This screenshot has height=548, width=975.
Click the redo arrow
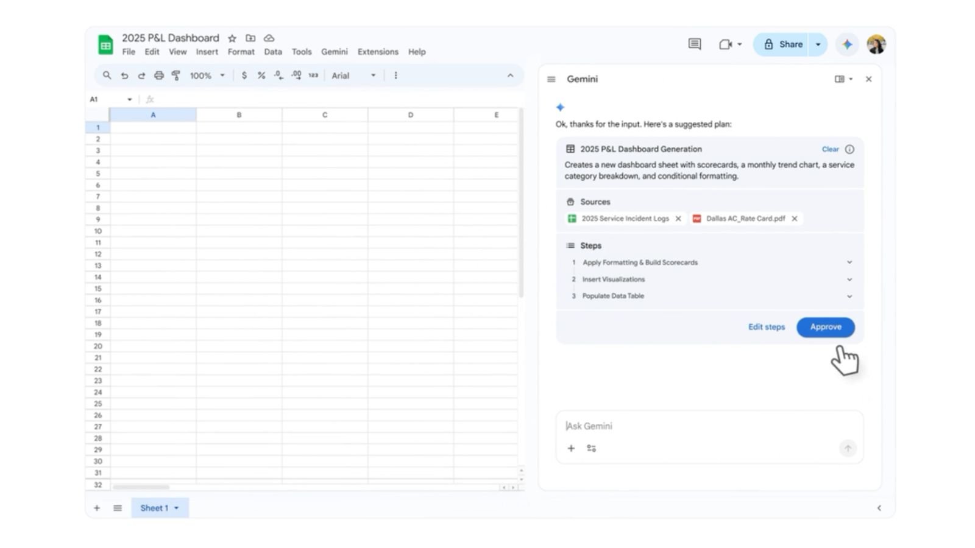click(141, 76)
